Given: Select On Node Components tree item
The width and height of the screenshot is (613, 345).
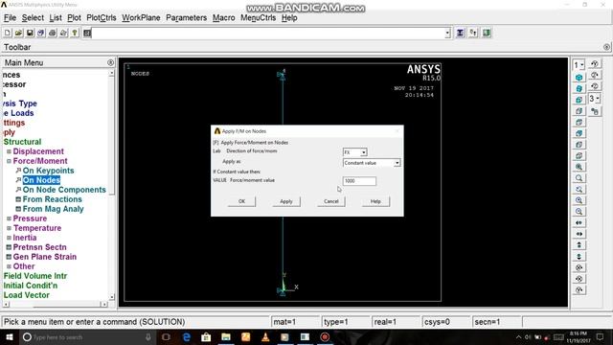Looking at the screenshot, I should tap(64, 190).
